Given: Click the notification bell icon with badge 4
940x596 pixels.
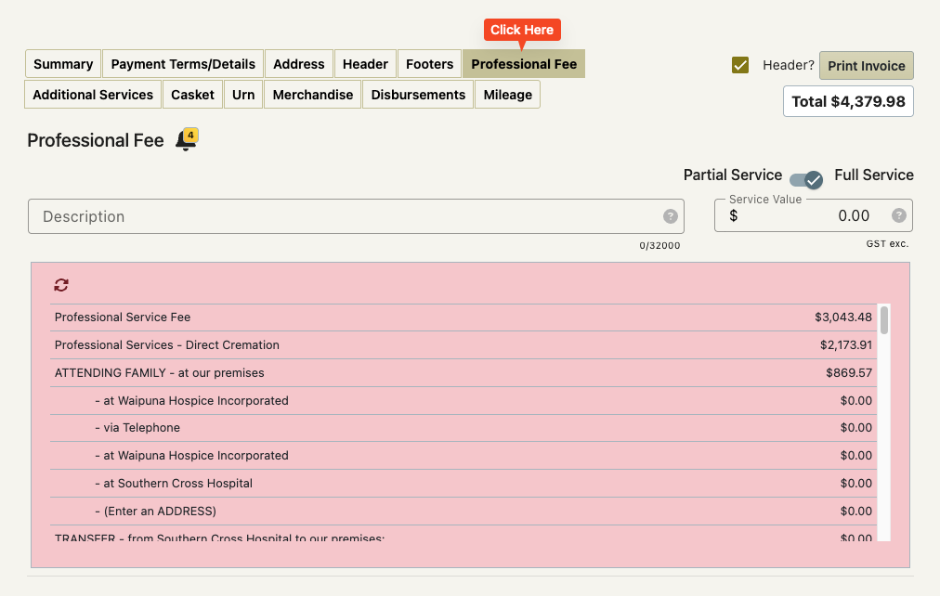Looking at the screenshot, I should coord(187,140).
